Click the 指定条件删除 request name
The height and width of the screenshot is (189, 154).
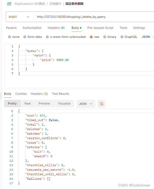(74, 4)
